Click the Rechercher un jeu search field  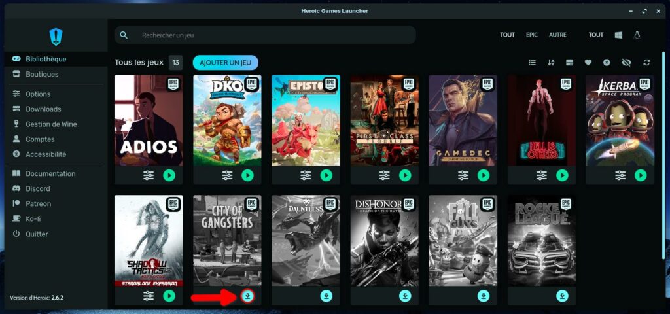(268, 35)
